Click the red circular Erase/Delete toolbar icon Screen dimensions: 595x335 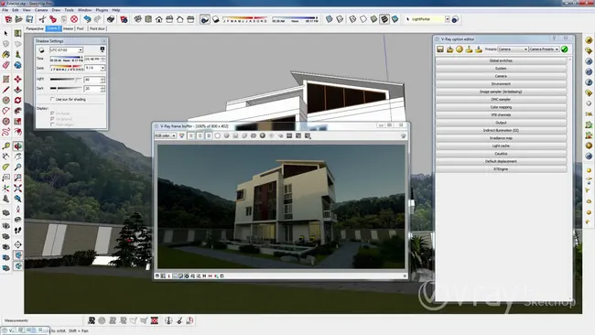click(74, 19)
